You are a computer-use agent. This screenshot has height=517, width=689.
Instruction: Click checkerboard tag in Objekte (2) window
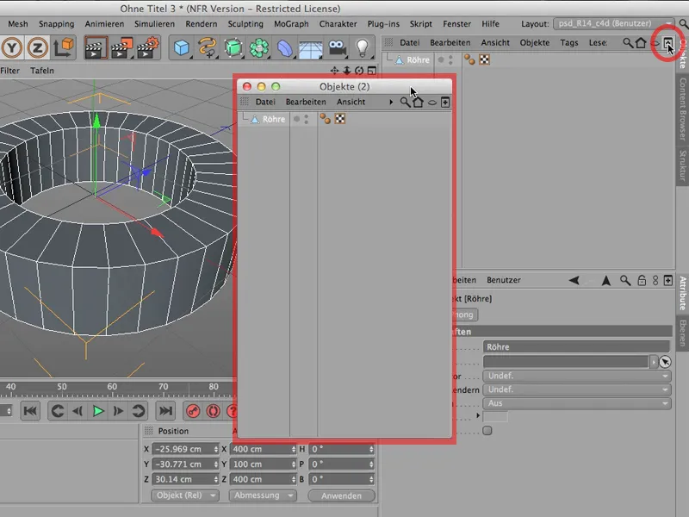pos(339,119)
